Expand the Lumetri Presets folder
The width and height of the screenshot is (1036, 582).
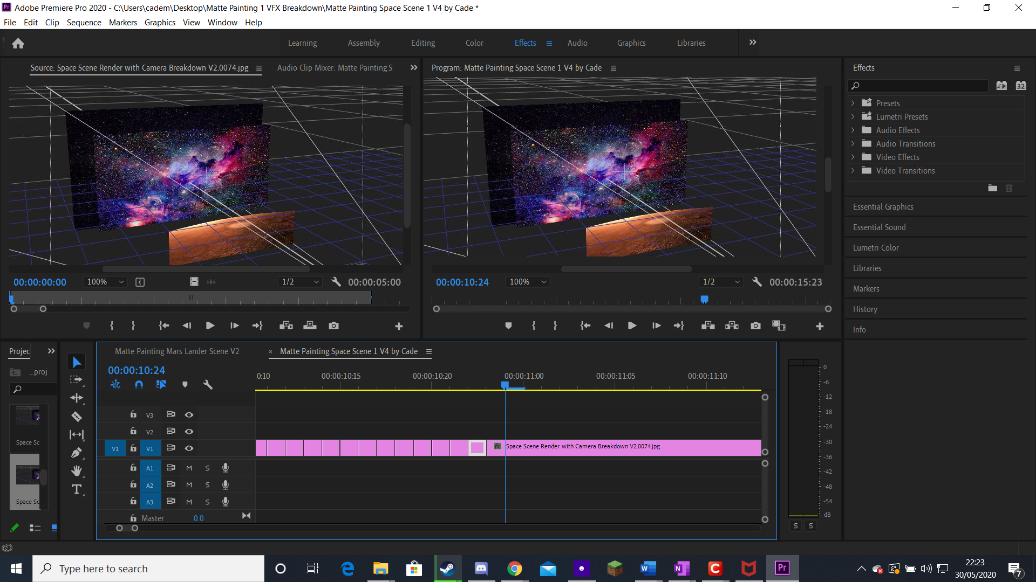(x=853, y=116)
